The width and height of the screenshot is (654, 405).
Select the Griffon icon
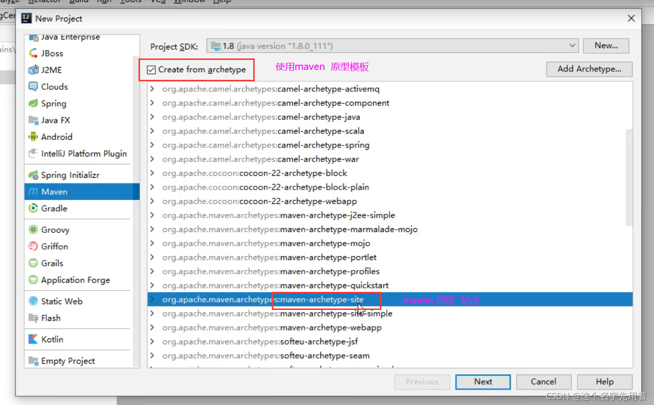pyautogui.click(x=33, y=246)
